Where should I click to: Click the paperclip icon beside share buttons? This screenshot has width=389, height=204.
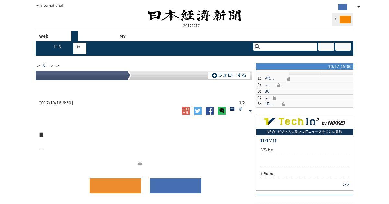tap(241, 109)
